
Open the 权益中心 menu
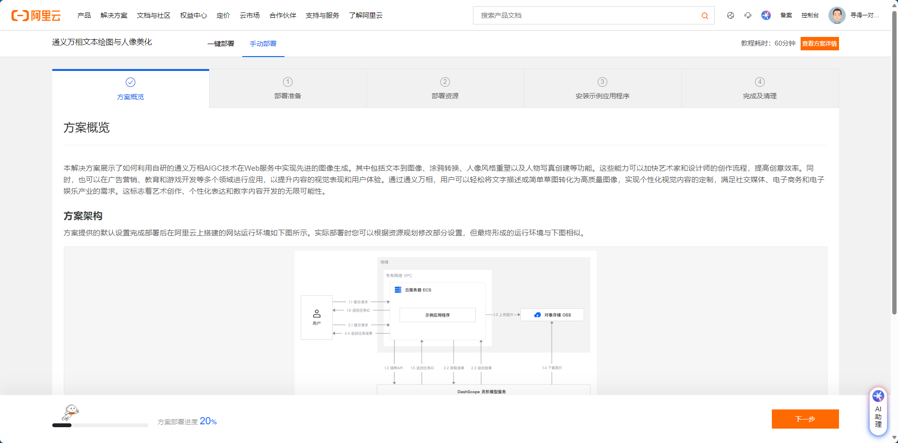(x=193, y=15)
